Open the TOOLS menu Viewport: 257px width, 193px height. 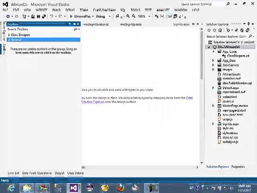(x=135, y=10)
